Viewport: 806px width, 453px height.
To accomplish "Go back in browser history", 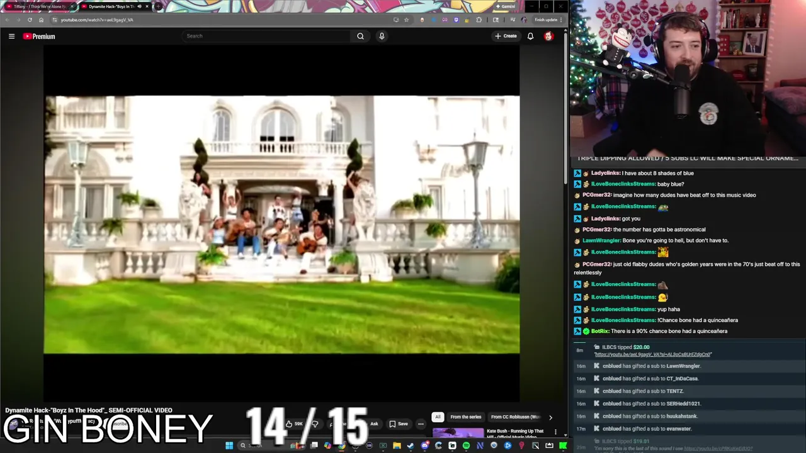I will (x=7, y=20).
